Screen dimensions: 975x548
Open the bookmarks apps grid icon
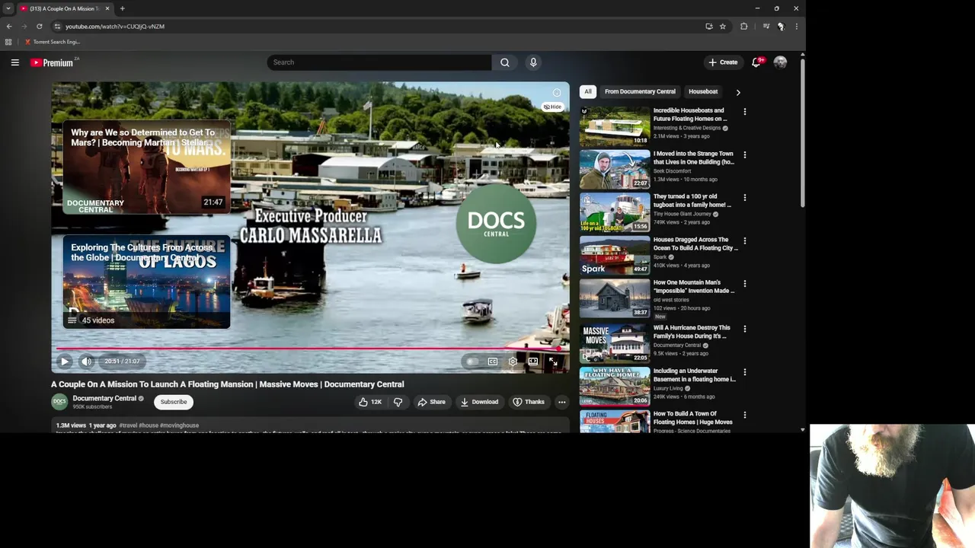pyautogui.click(x=8, y=42)
